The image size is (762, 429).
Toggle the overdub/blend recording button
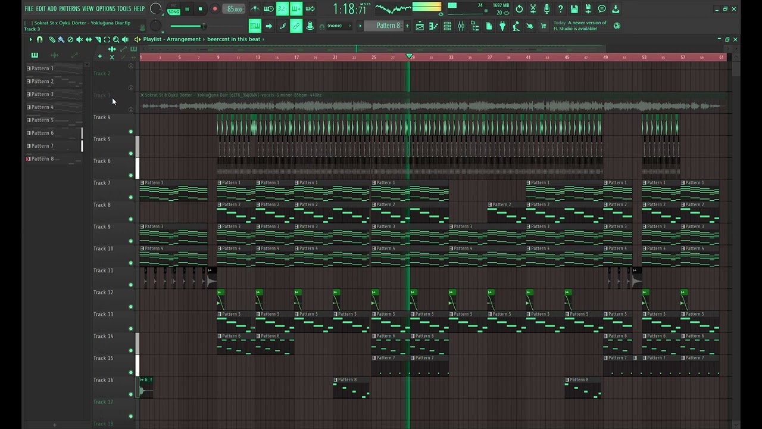[x=296, y=9]
